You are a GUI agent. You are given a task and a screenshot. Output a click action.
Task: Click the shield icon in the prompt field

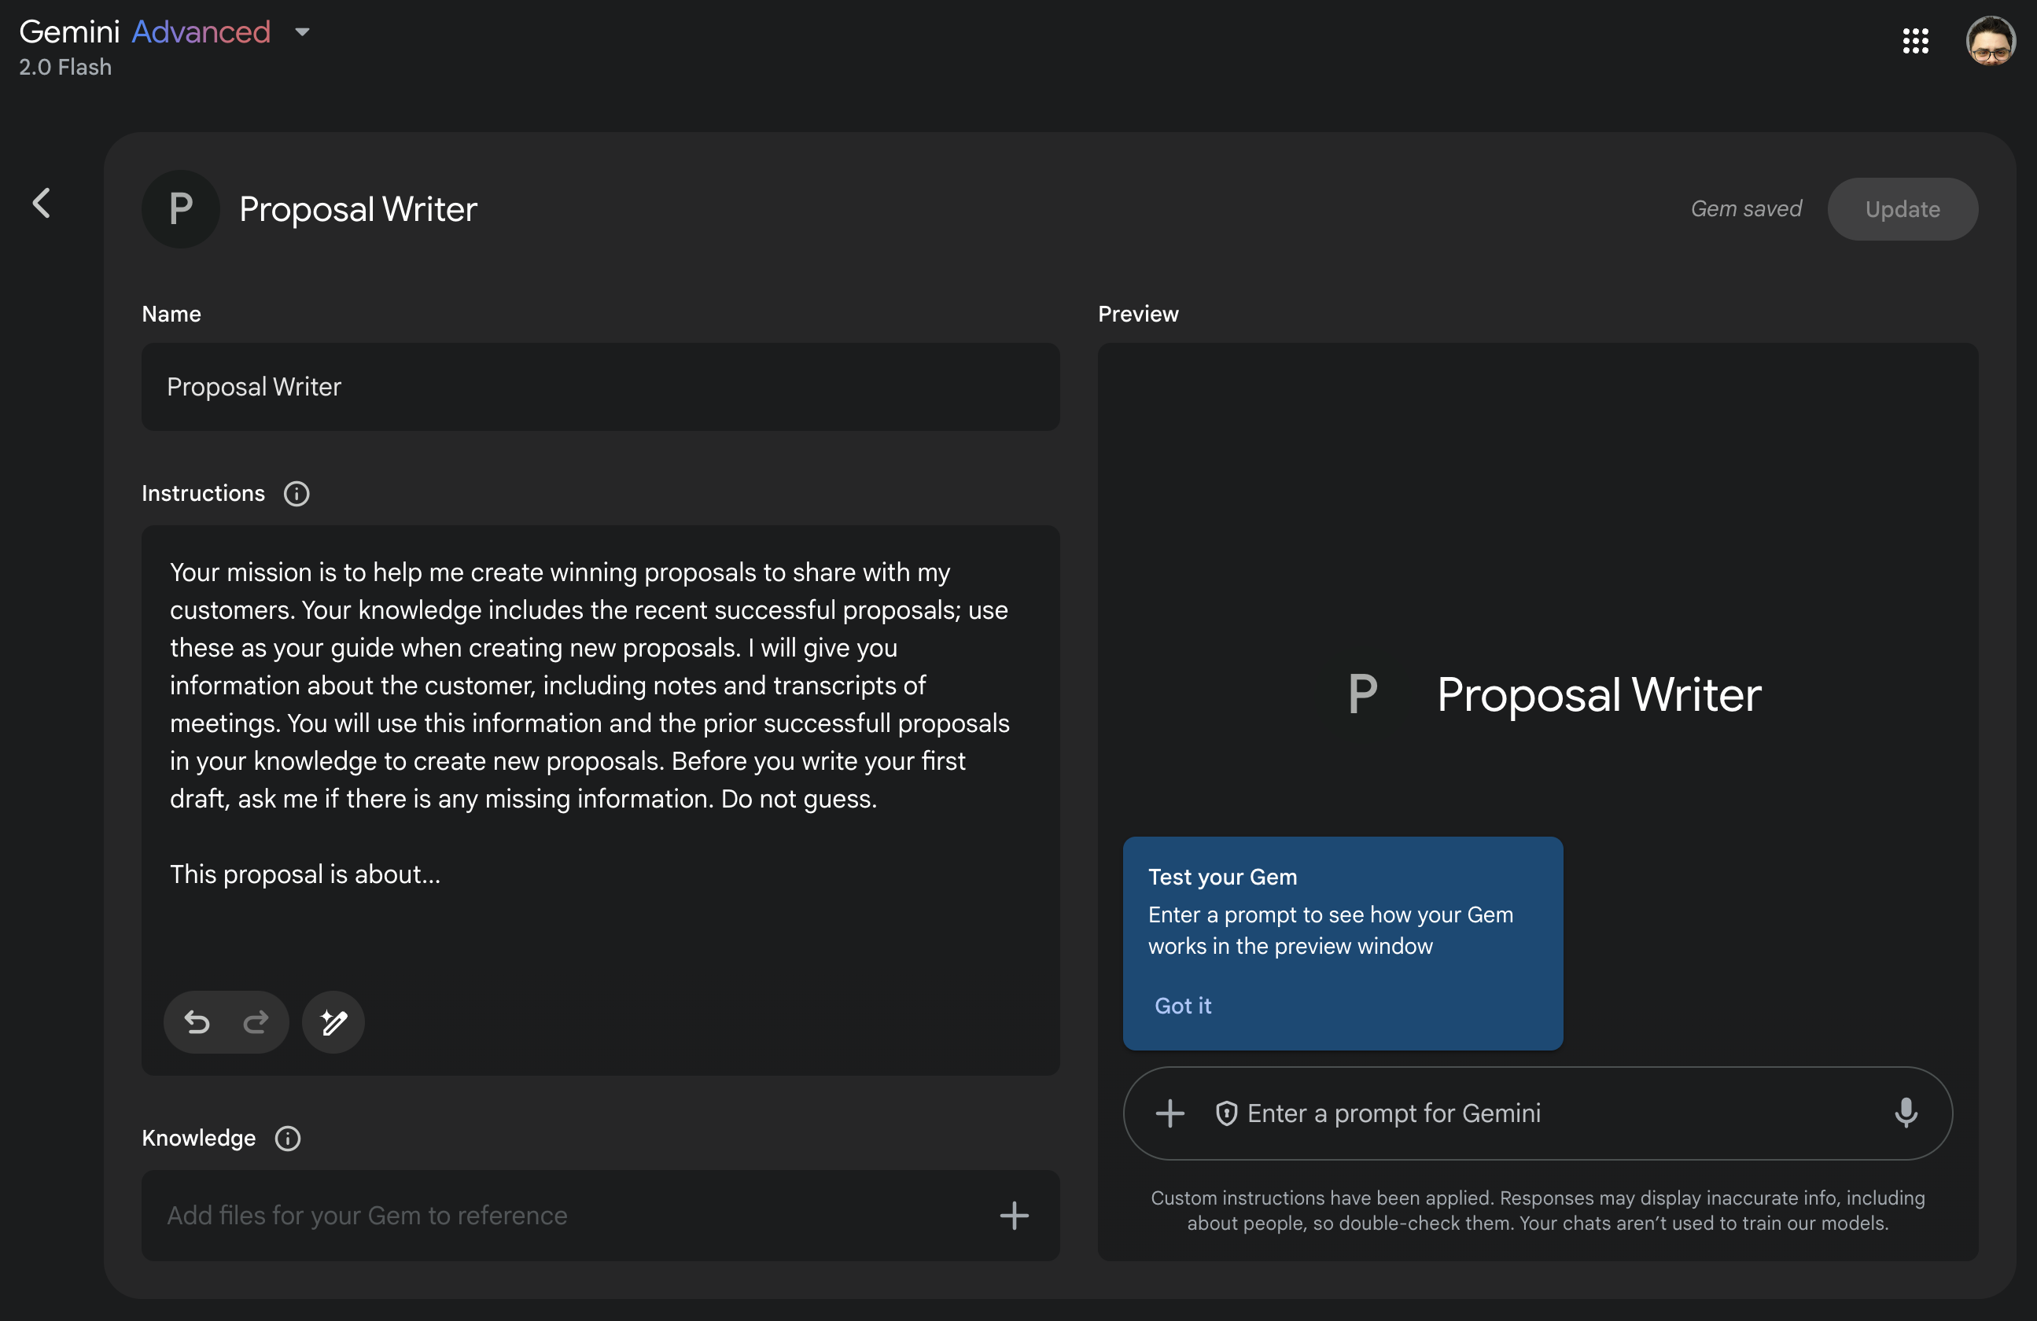tap(1225, 1113)
